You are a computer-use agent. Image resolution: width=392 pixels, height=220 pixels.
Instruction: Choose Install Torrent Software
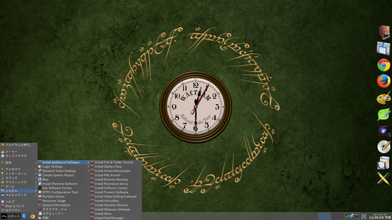click(x=116, y=192)
